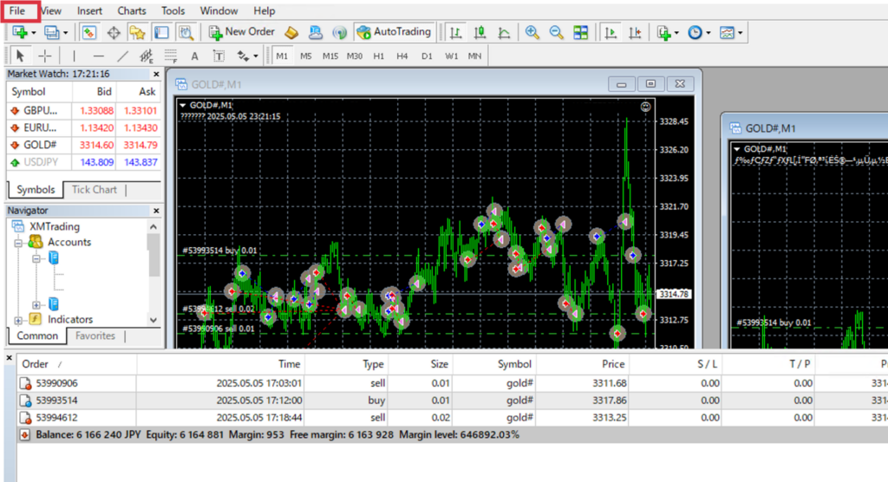The width and height of the screenshot is (888, 482).
Task: Expand the Periods clock dropdown arrow
Action: point(708,33)
